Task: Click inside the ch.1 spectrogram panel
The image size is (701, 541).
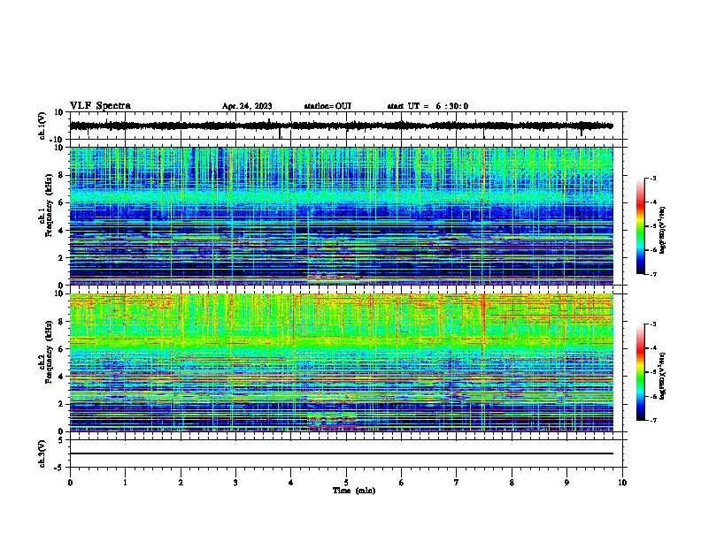Action: (341, 216)
